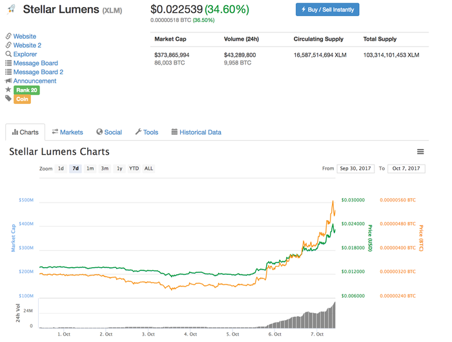Click the Price (USD) axis label
Viewport: 452px width, 342px height.
pos(370,238)
